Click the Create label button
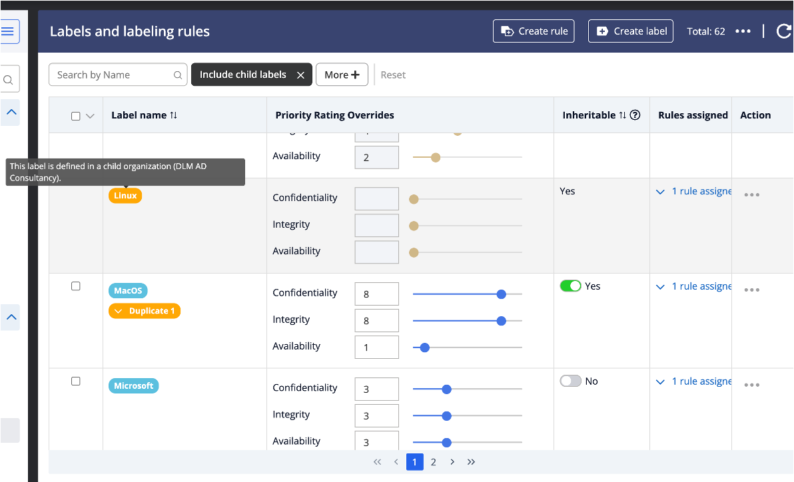The image size is (794, 482). point(631,31)
